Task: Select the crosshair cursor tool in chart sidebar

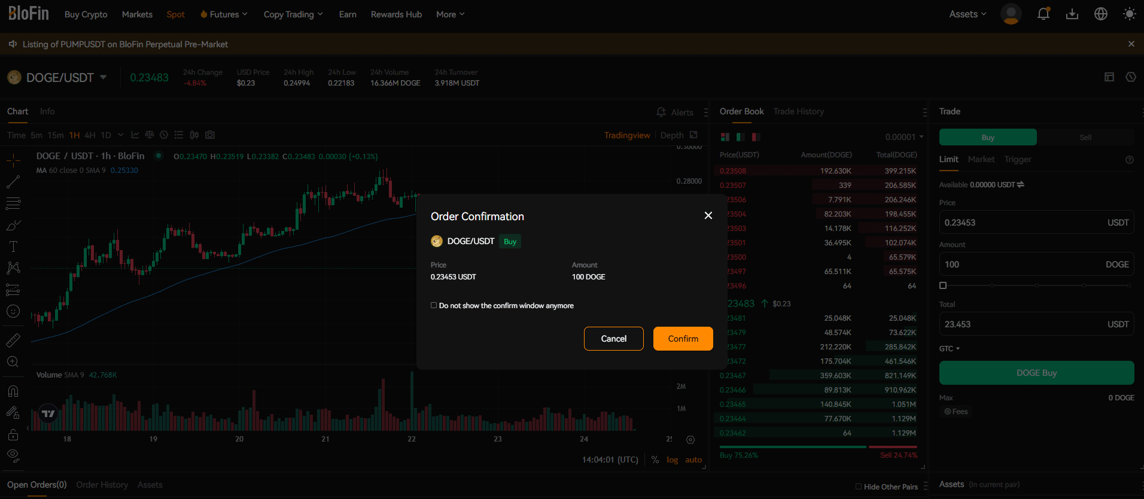Action: (13, 160)
